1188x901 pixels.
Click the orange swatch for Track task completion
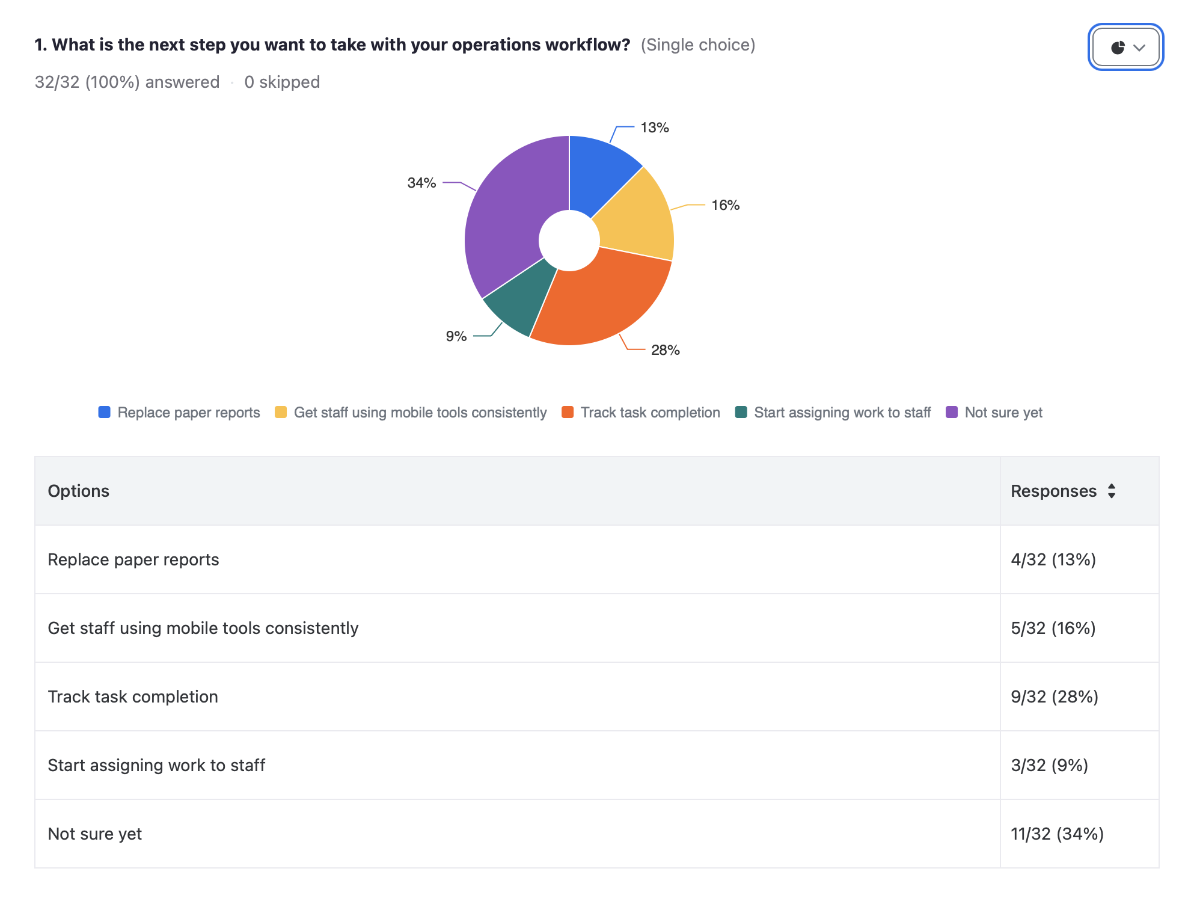[567, 413]
